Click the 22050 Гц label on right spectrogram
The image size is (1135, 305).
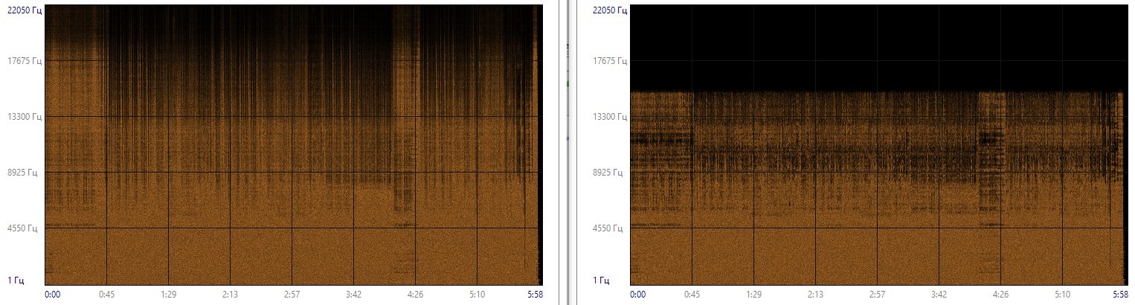click(608, 10)
